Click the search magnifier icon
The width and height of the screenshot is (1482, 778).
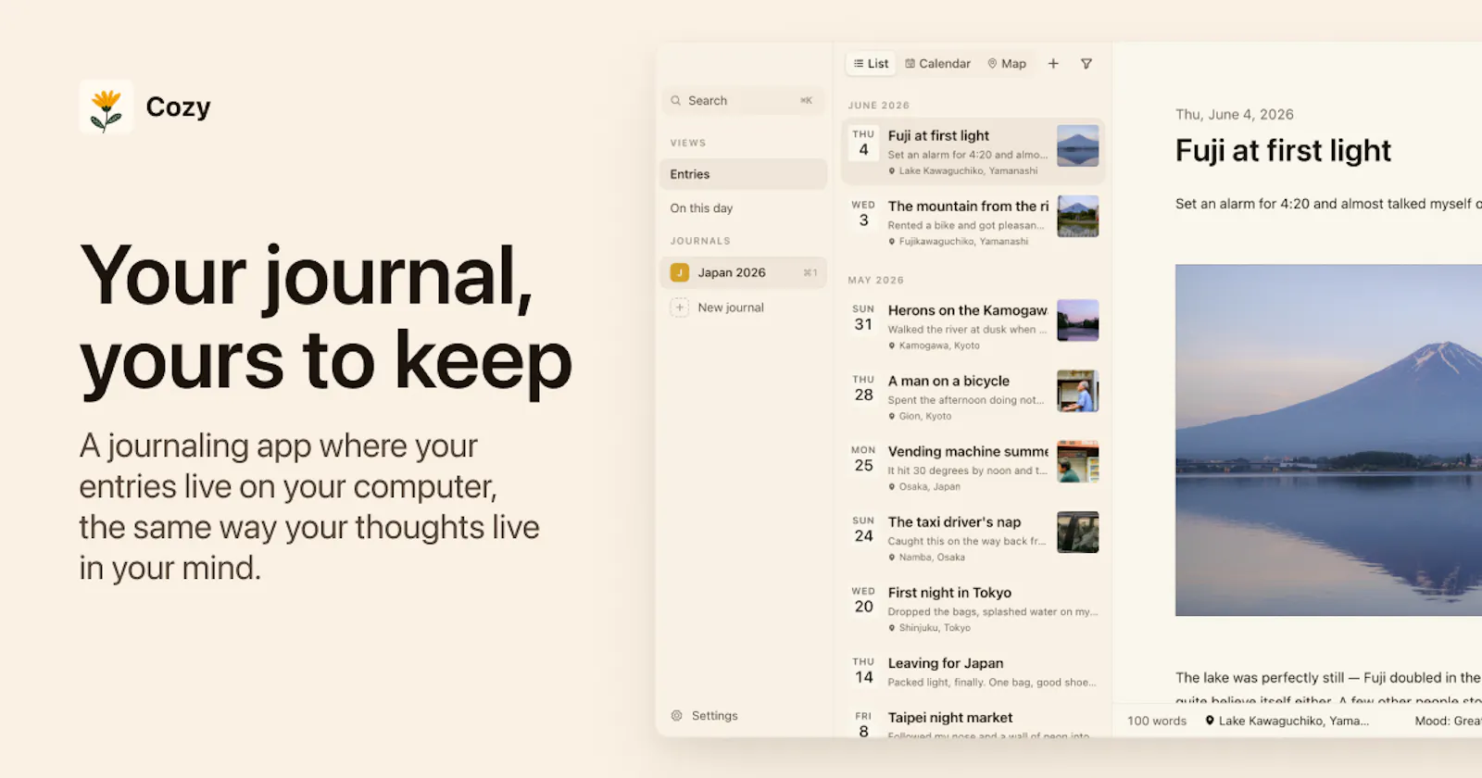click(676, 101)
